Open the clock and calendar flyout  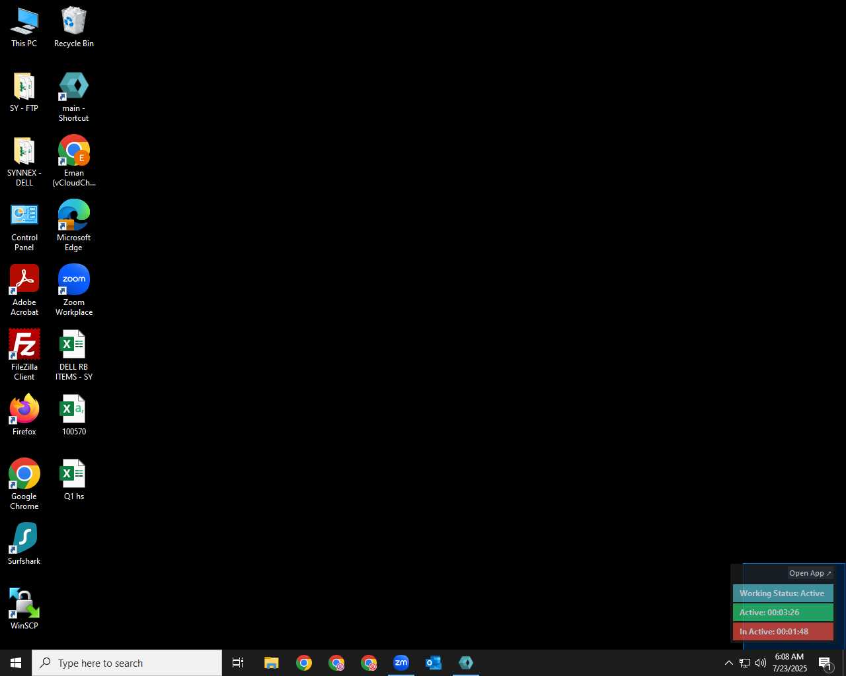790,663
